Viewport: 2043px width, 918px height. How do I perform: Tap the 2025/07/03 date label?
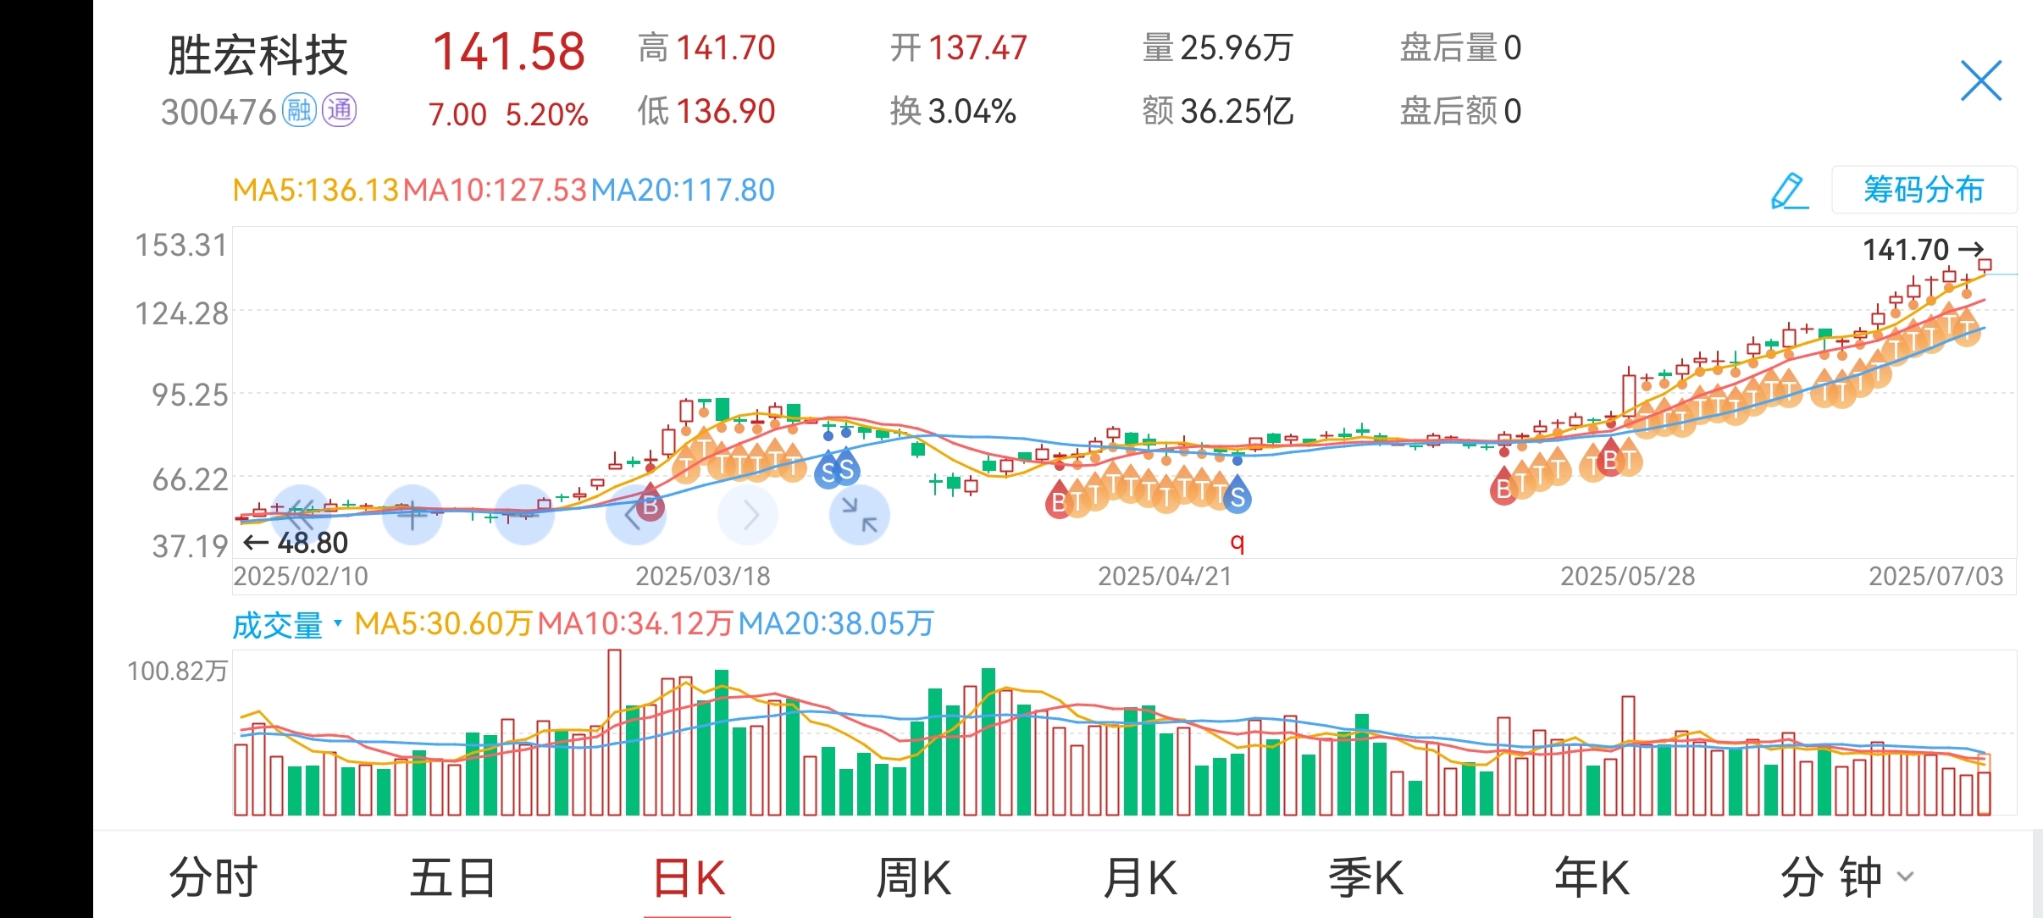pyautogui.click(x=1936, y=577)
